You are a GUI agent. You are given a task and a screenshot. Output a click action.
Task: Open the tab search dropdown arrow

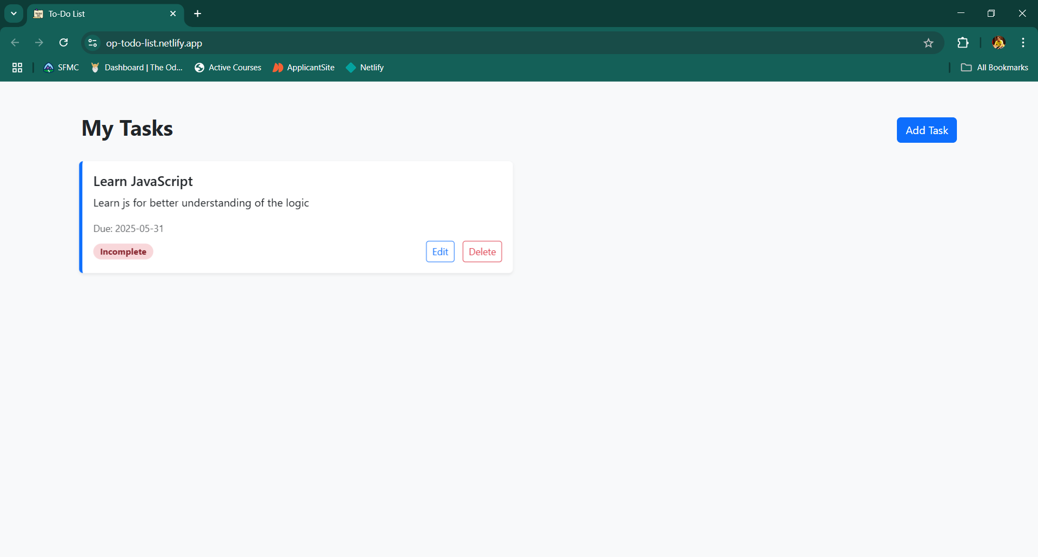pyautogui.click(x=14, y=14)
